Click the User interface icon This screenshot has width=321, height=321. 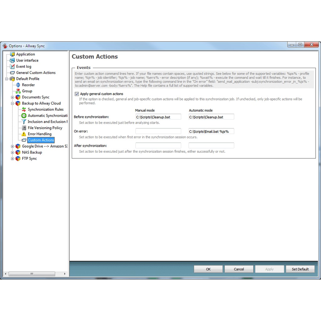(12, 61)
